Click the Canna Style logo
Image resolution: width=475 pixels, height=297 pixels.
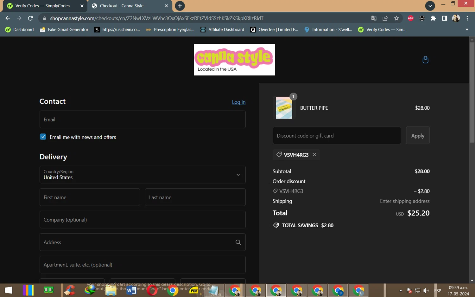point(234,60)
